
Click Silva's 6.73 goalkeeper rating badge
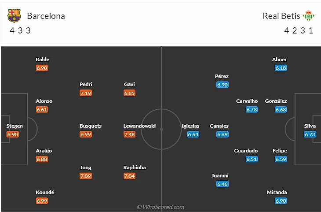click(x=310, y=134)
